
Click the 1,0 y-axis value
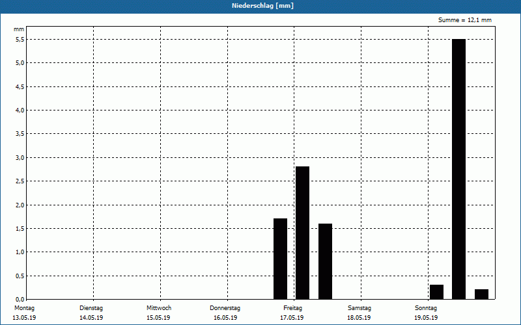(20, 252)
